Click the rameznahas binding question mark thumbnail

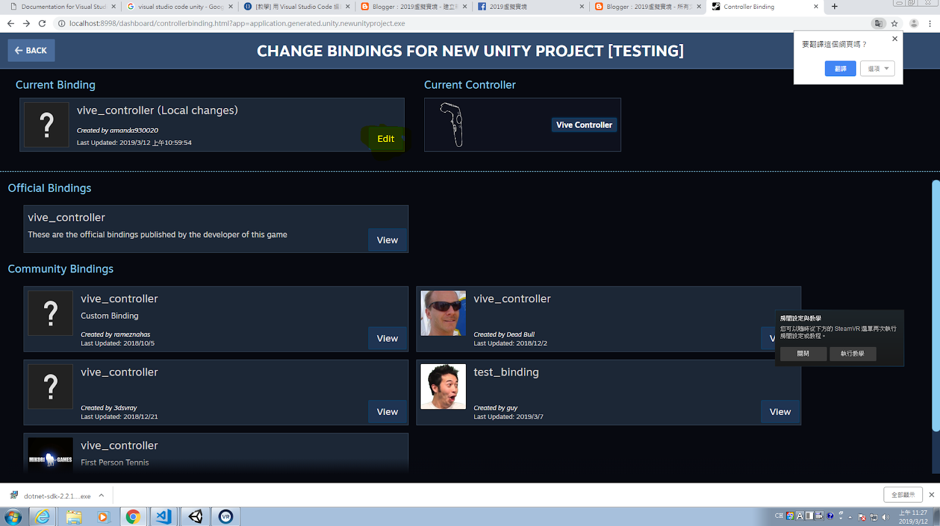click(x=51, y=313)
